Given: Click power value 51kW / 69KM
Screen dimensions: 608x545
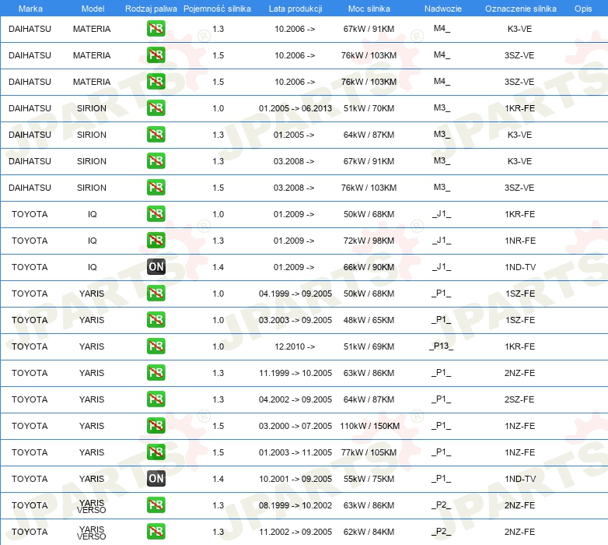Looking at the screenshot, I should click(x=369, y=346).
